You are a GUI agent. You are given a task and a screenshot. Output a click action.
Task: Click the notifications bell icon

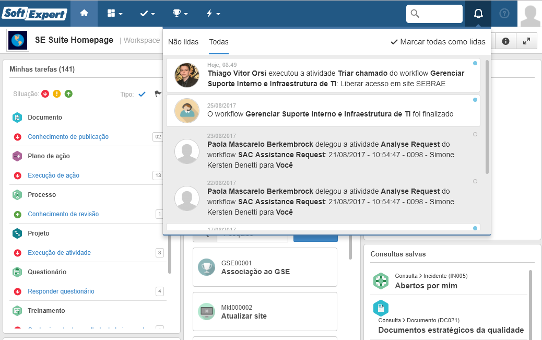[478, 14]
